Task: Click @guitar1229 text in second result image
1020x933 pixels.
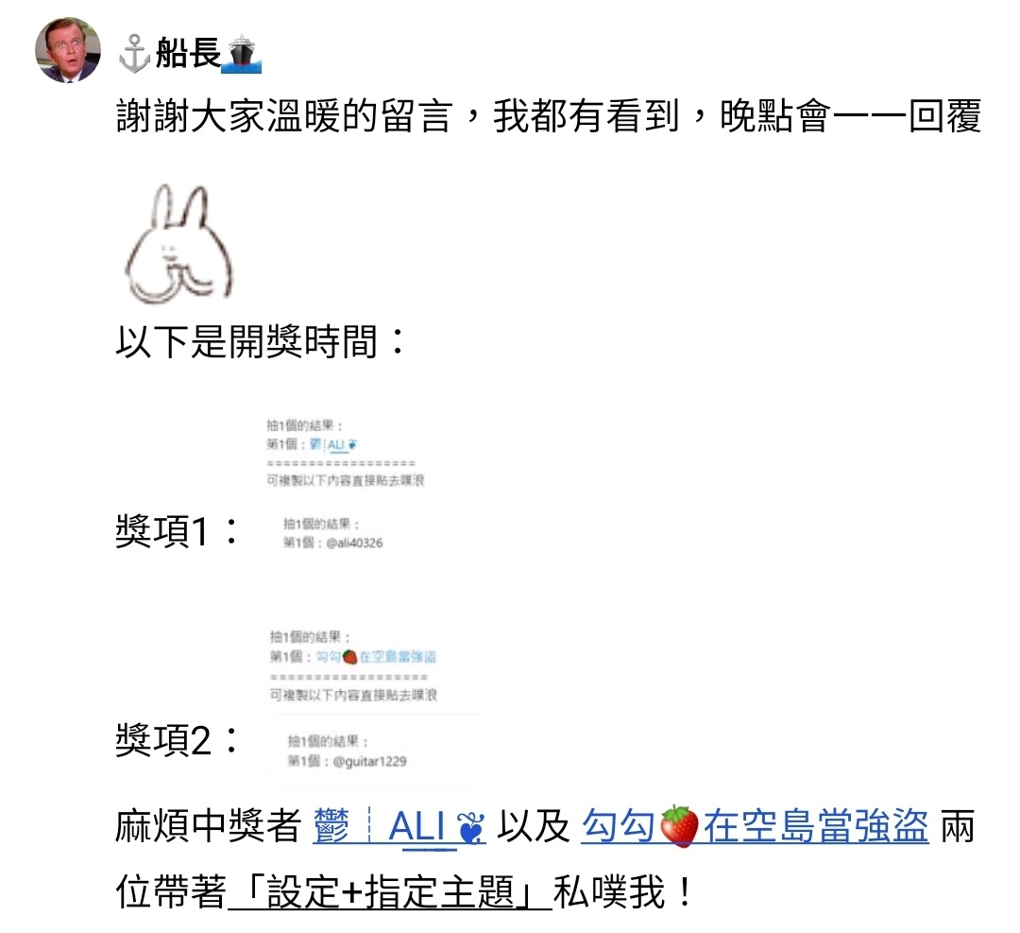Action: tap(369, 761)
